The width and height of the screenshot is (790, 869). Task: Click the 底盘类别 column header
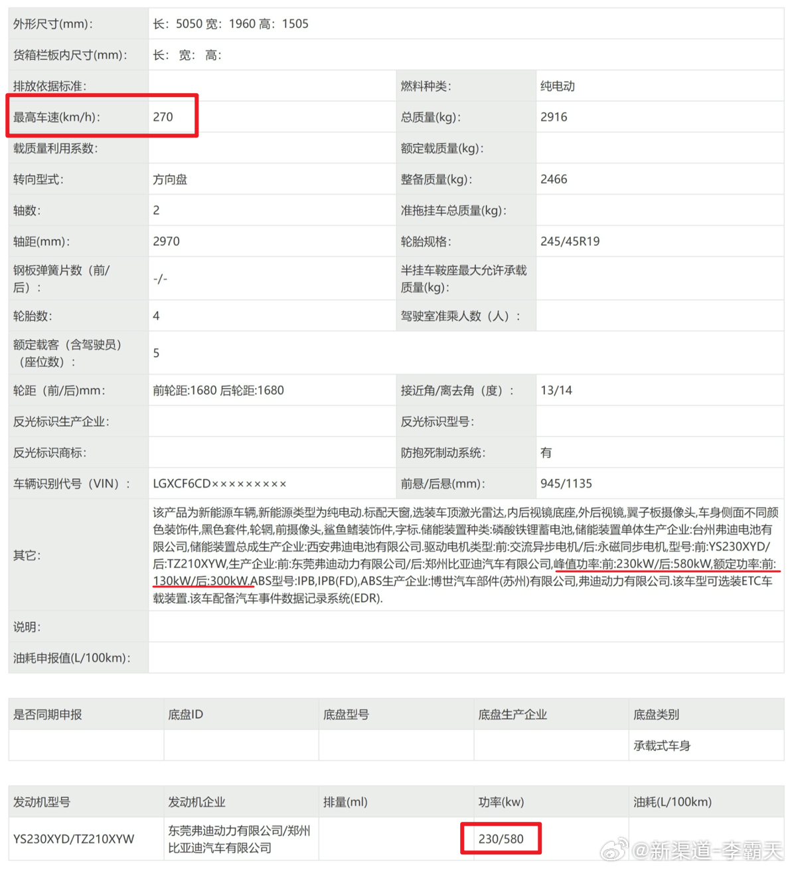pos(656,715)
